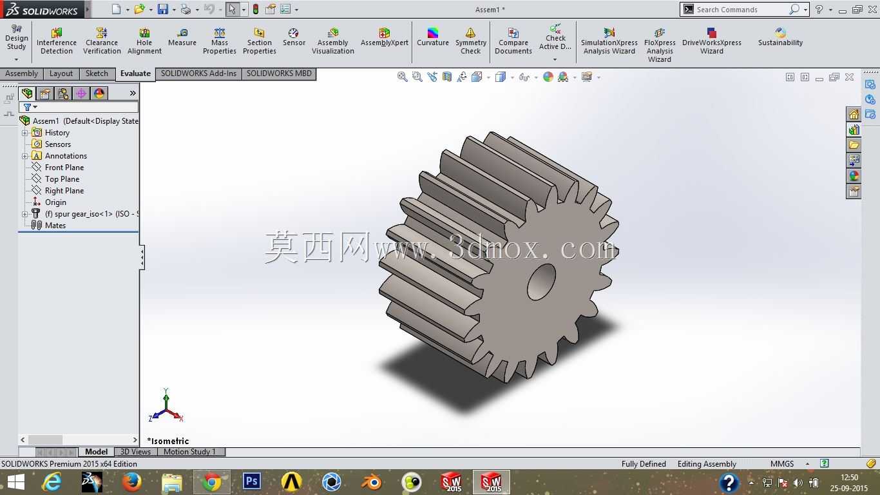Screen dimensions: 880x495
Task: Open Blender from the taskbar
Action: coord(372,482)
